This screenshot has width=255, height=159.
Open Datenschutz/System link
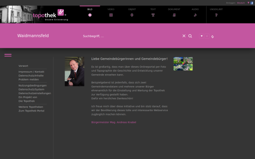tap(31, 89)
